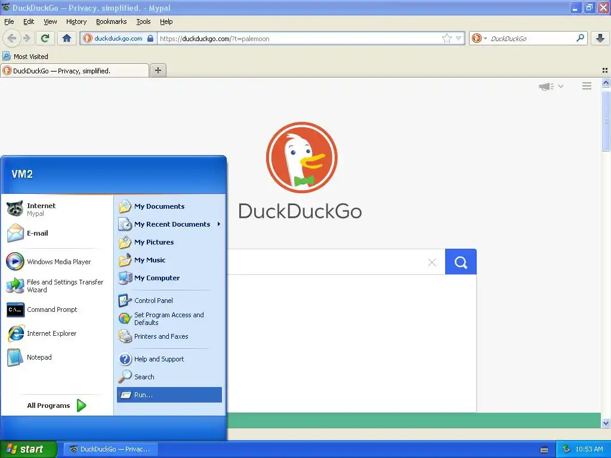611x458 pixels.
Task: Open the Edit menu
Action: (29, 21)
